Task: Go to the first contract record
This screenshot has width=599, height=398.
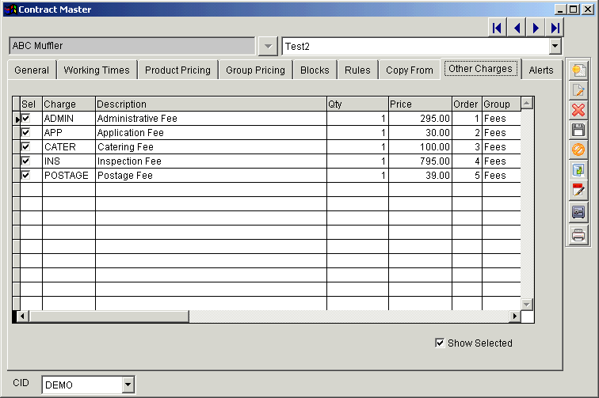Action: tap(498, 28)
